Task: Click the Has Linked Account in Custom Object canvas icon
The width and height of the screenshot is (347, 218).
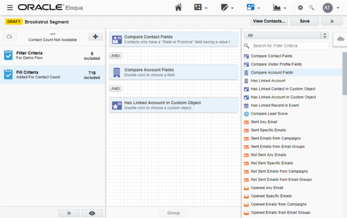Action: (117, 105)
